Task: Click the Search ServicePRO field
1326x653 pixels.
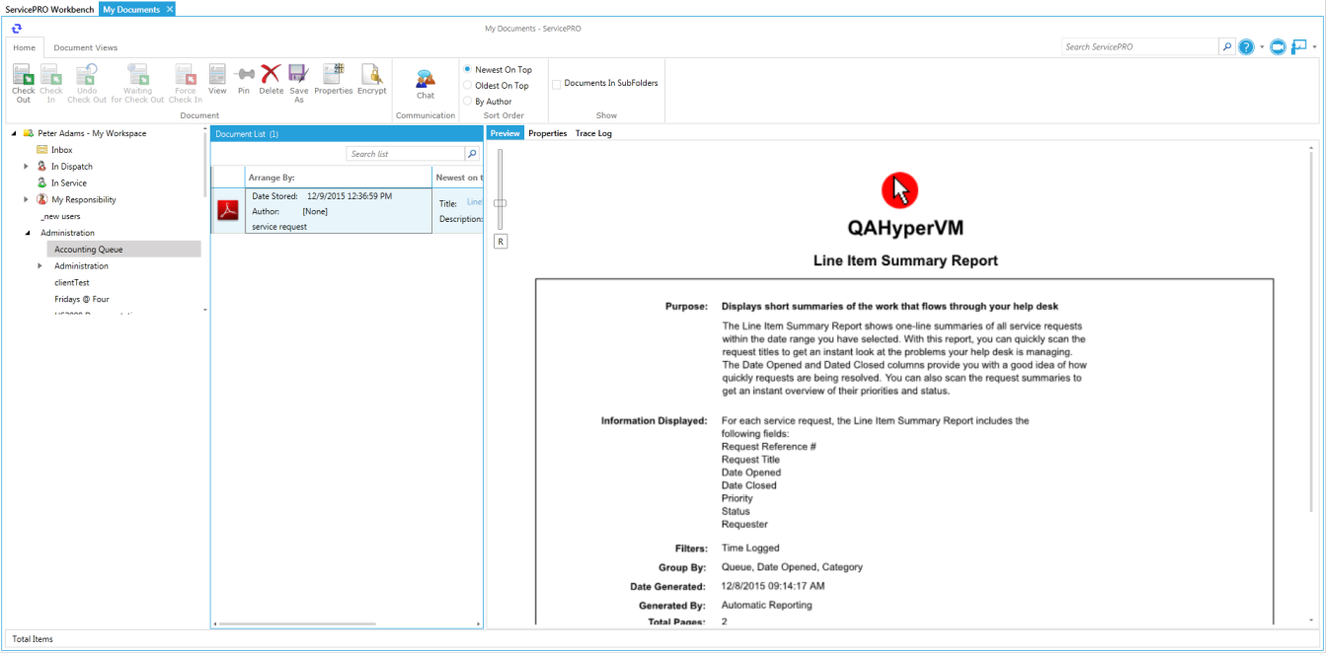Action: [1140, 46]
